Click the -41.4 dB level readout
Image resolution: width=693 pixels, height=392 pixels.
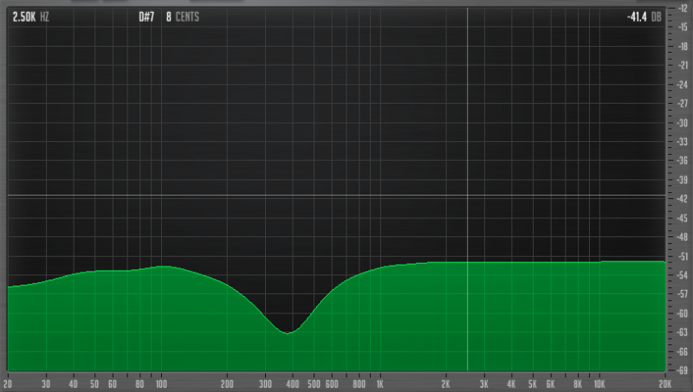[x=645, y=16]
